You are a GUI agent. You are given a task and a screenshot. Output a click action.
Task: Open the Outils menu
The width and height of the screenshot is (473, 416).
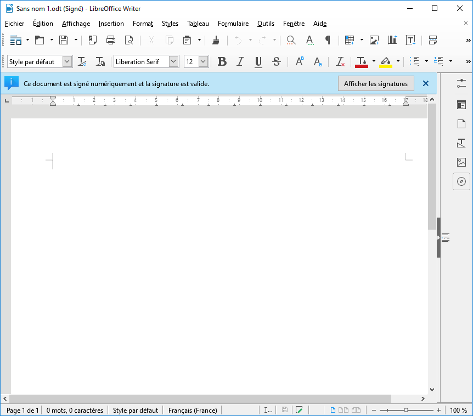[266, 24]
